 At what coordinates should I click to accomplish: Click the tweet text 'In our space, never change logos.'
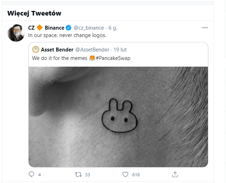[67, 35]
